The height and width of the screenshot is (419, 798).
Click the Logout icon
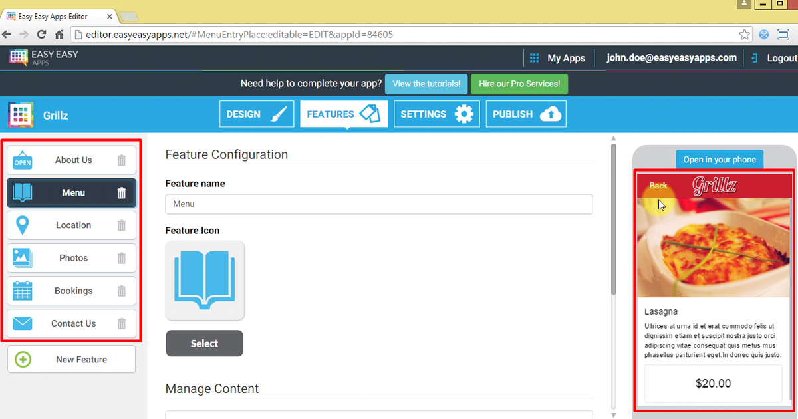pyautogui.click(x=752, y=58)
